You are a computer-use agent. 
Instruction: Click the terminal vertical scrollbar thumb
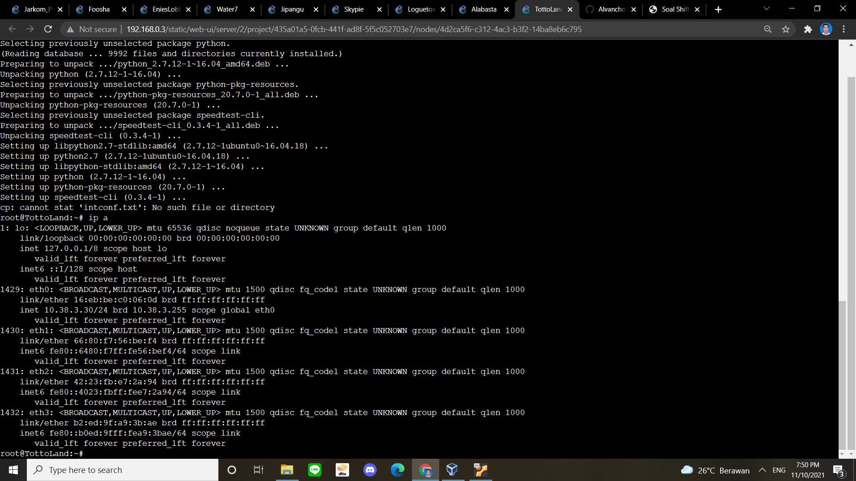(842, 375)
